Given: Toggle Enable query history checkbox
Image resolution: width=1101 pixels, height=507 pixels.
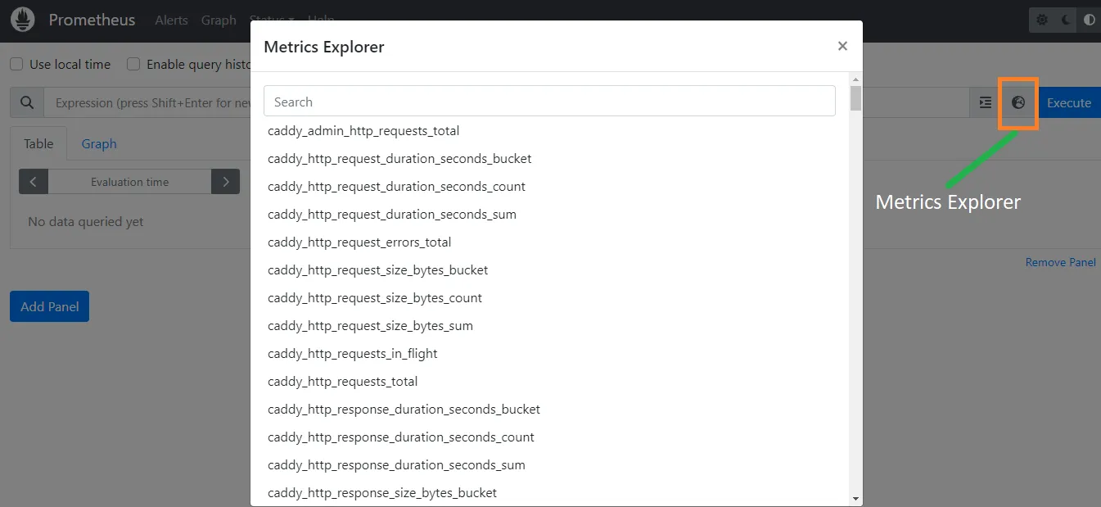Looking at the screenshot, I should point(133,64).
